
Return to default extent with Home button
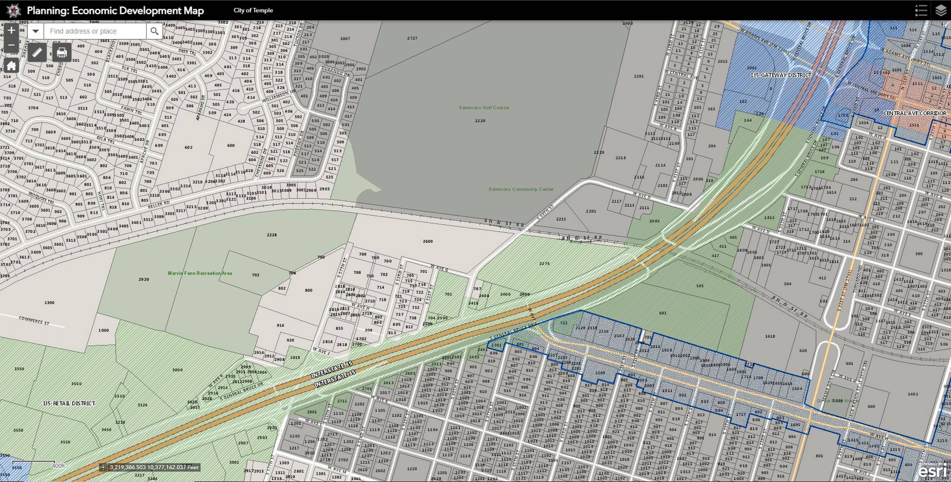tap(11, 66)
